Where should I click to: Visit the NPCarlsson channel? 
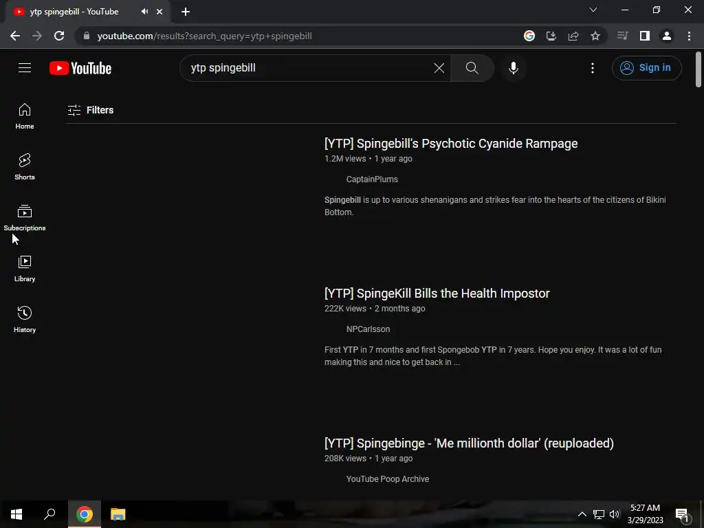click(368, 329)
